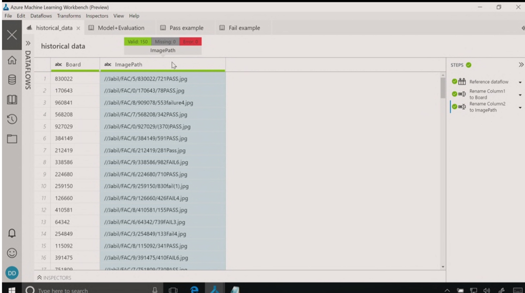This screenshot has height=293, width=525.
Task: Click the table vertical scrollbar thumb
Action: click(x=442, y=88)
